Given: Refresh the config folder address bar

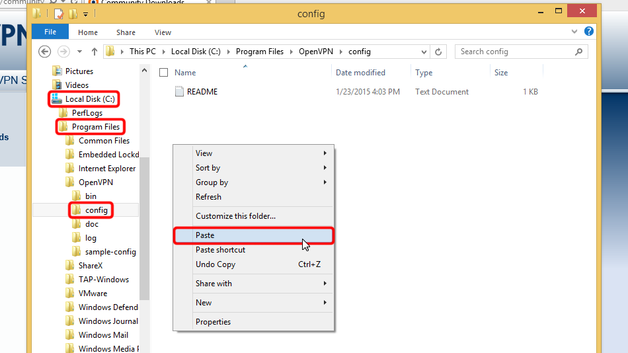Looking at the screenshot, I should (438, 52).
